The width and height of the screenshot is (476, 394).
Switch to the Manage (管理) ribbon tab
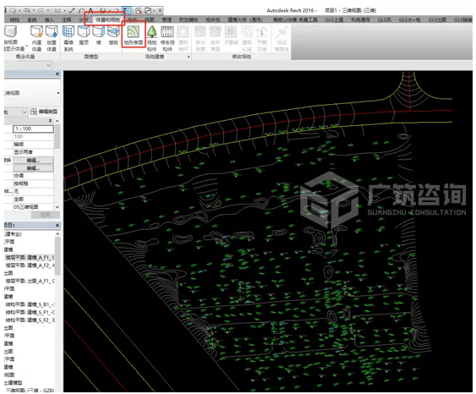pos(167,19)
